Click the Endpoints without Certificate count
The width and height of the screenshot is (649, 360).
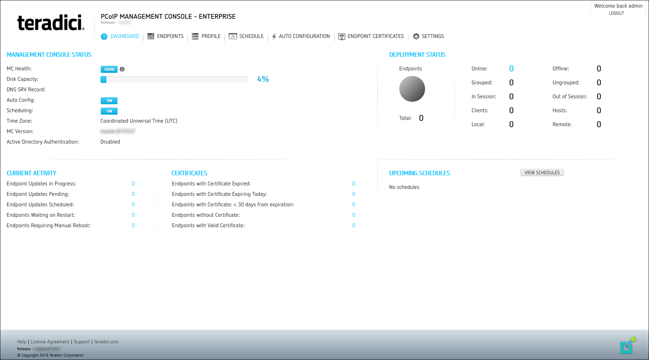(354, 215)
